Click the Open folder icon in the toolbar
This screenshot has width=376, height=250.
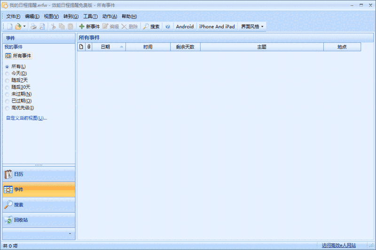point(18,27)
